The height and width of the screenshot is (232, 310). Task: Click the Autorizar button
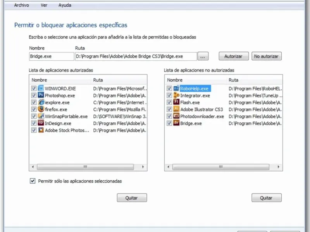234,56
